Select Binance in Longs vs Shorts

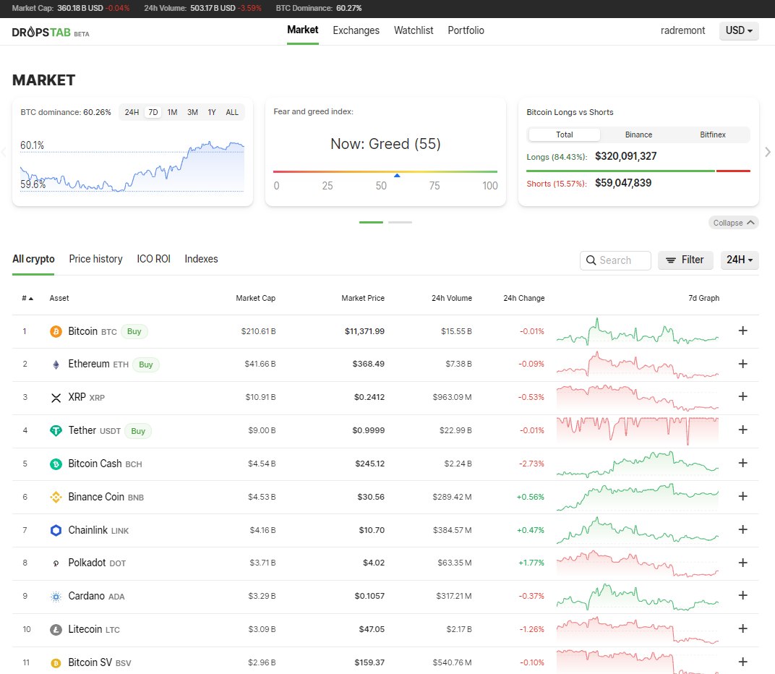coord(638,135)
